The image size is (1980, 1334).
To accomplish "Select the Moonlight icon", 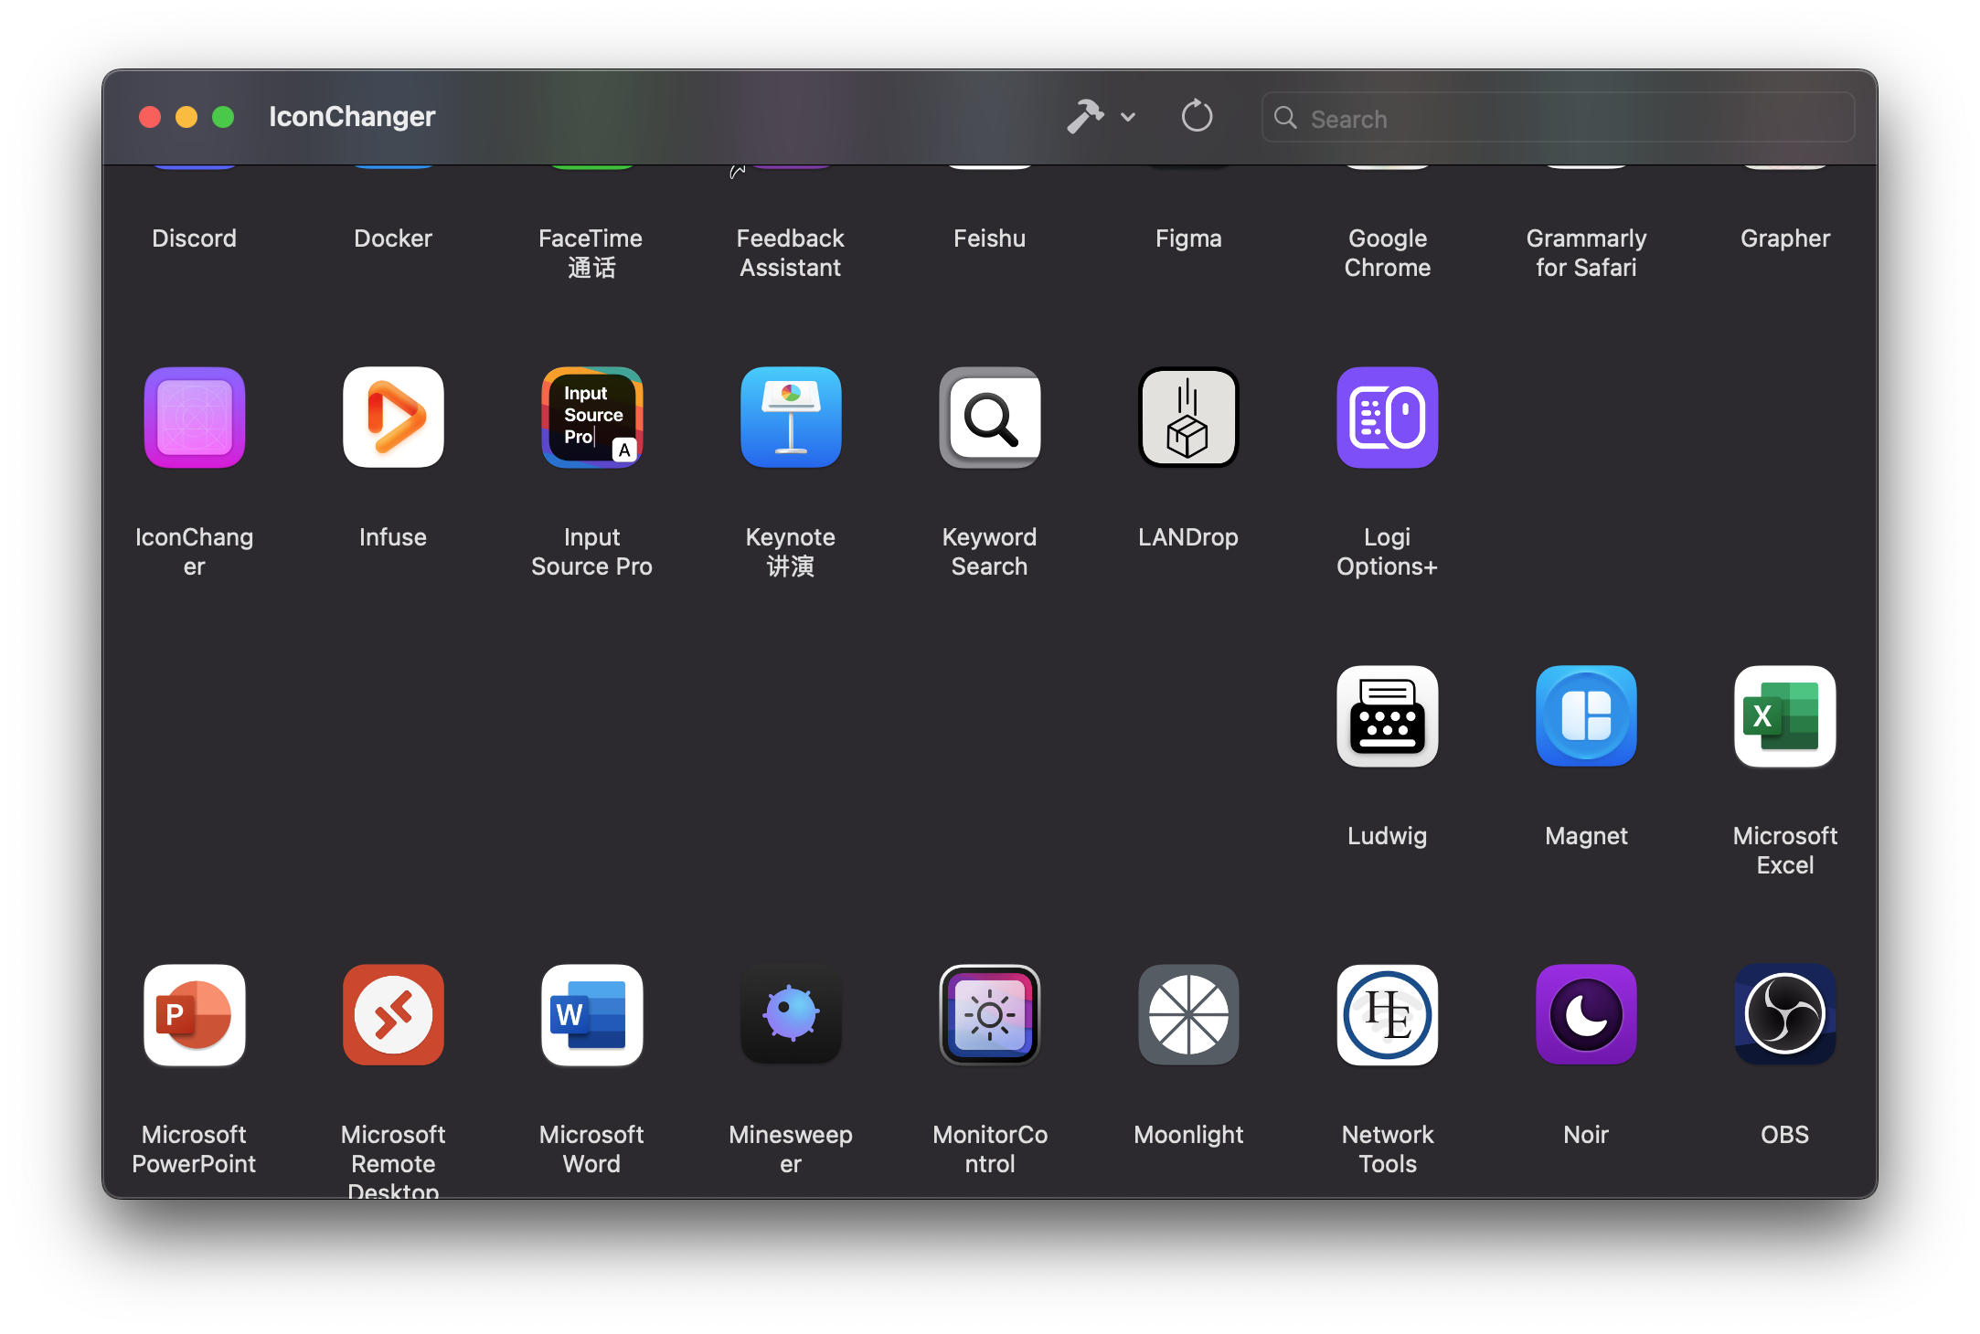I will click(1187, 1015).
